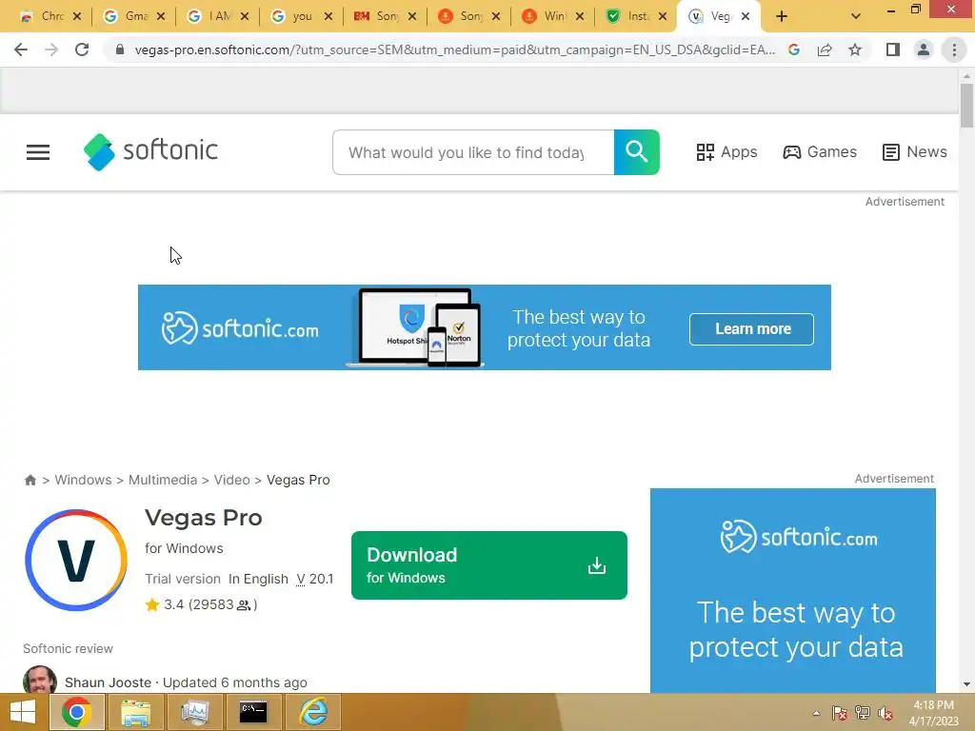Close the Vegas Pro tab

point(746,17)
